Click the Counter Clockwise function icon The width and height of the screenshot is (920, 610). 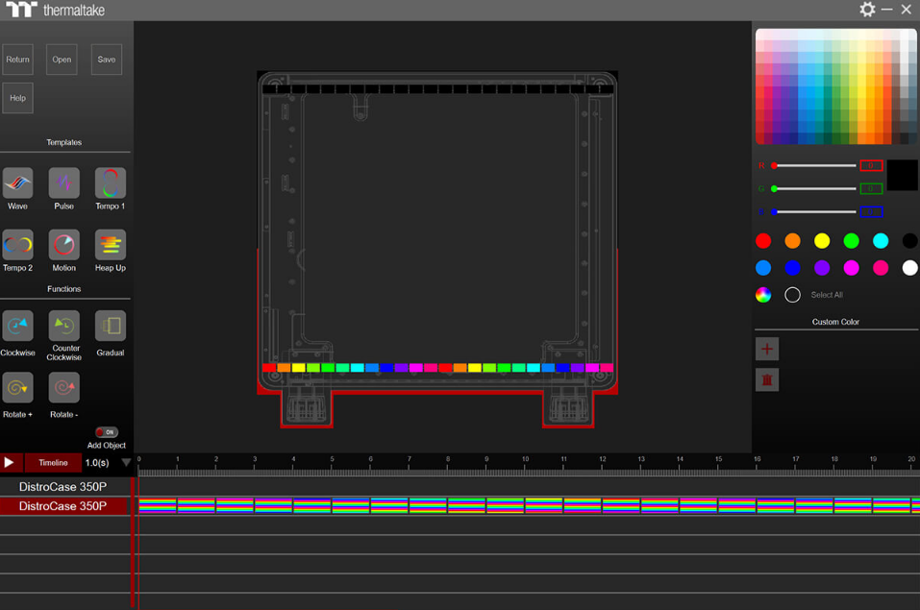tap(63, 327)
